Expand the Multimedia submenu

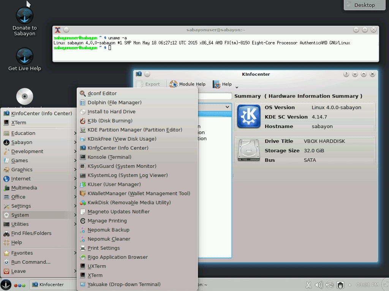tap(40, 188)
